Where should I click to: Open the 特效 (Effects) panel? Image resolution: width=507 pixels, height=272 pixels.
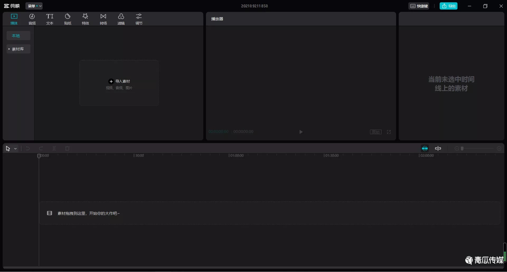[x=85, y=19]
